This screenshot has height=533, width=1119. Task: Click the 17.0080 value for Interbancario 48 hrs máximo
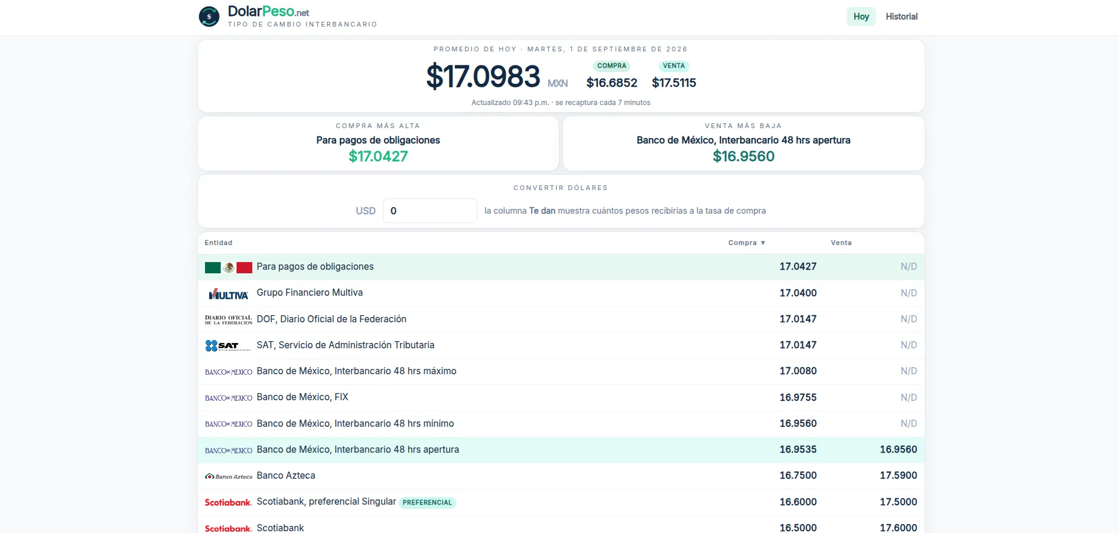coord(798,371)
